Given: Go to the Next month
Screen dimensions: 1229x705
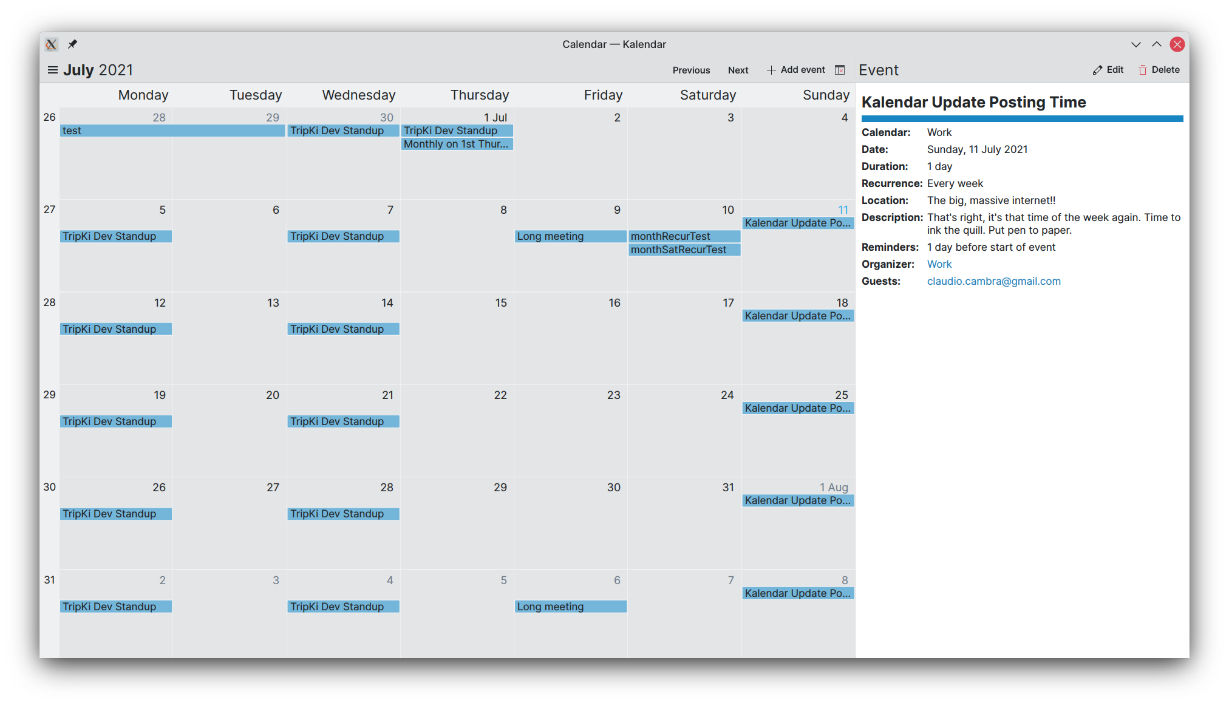Looking at the screenshot, I should (738, 70).
